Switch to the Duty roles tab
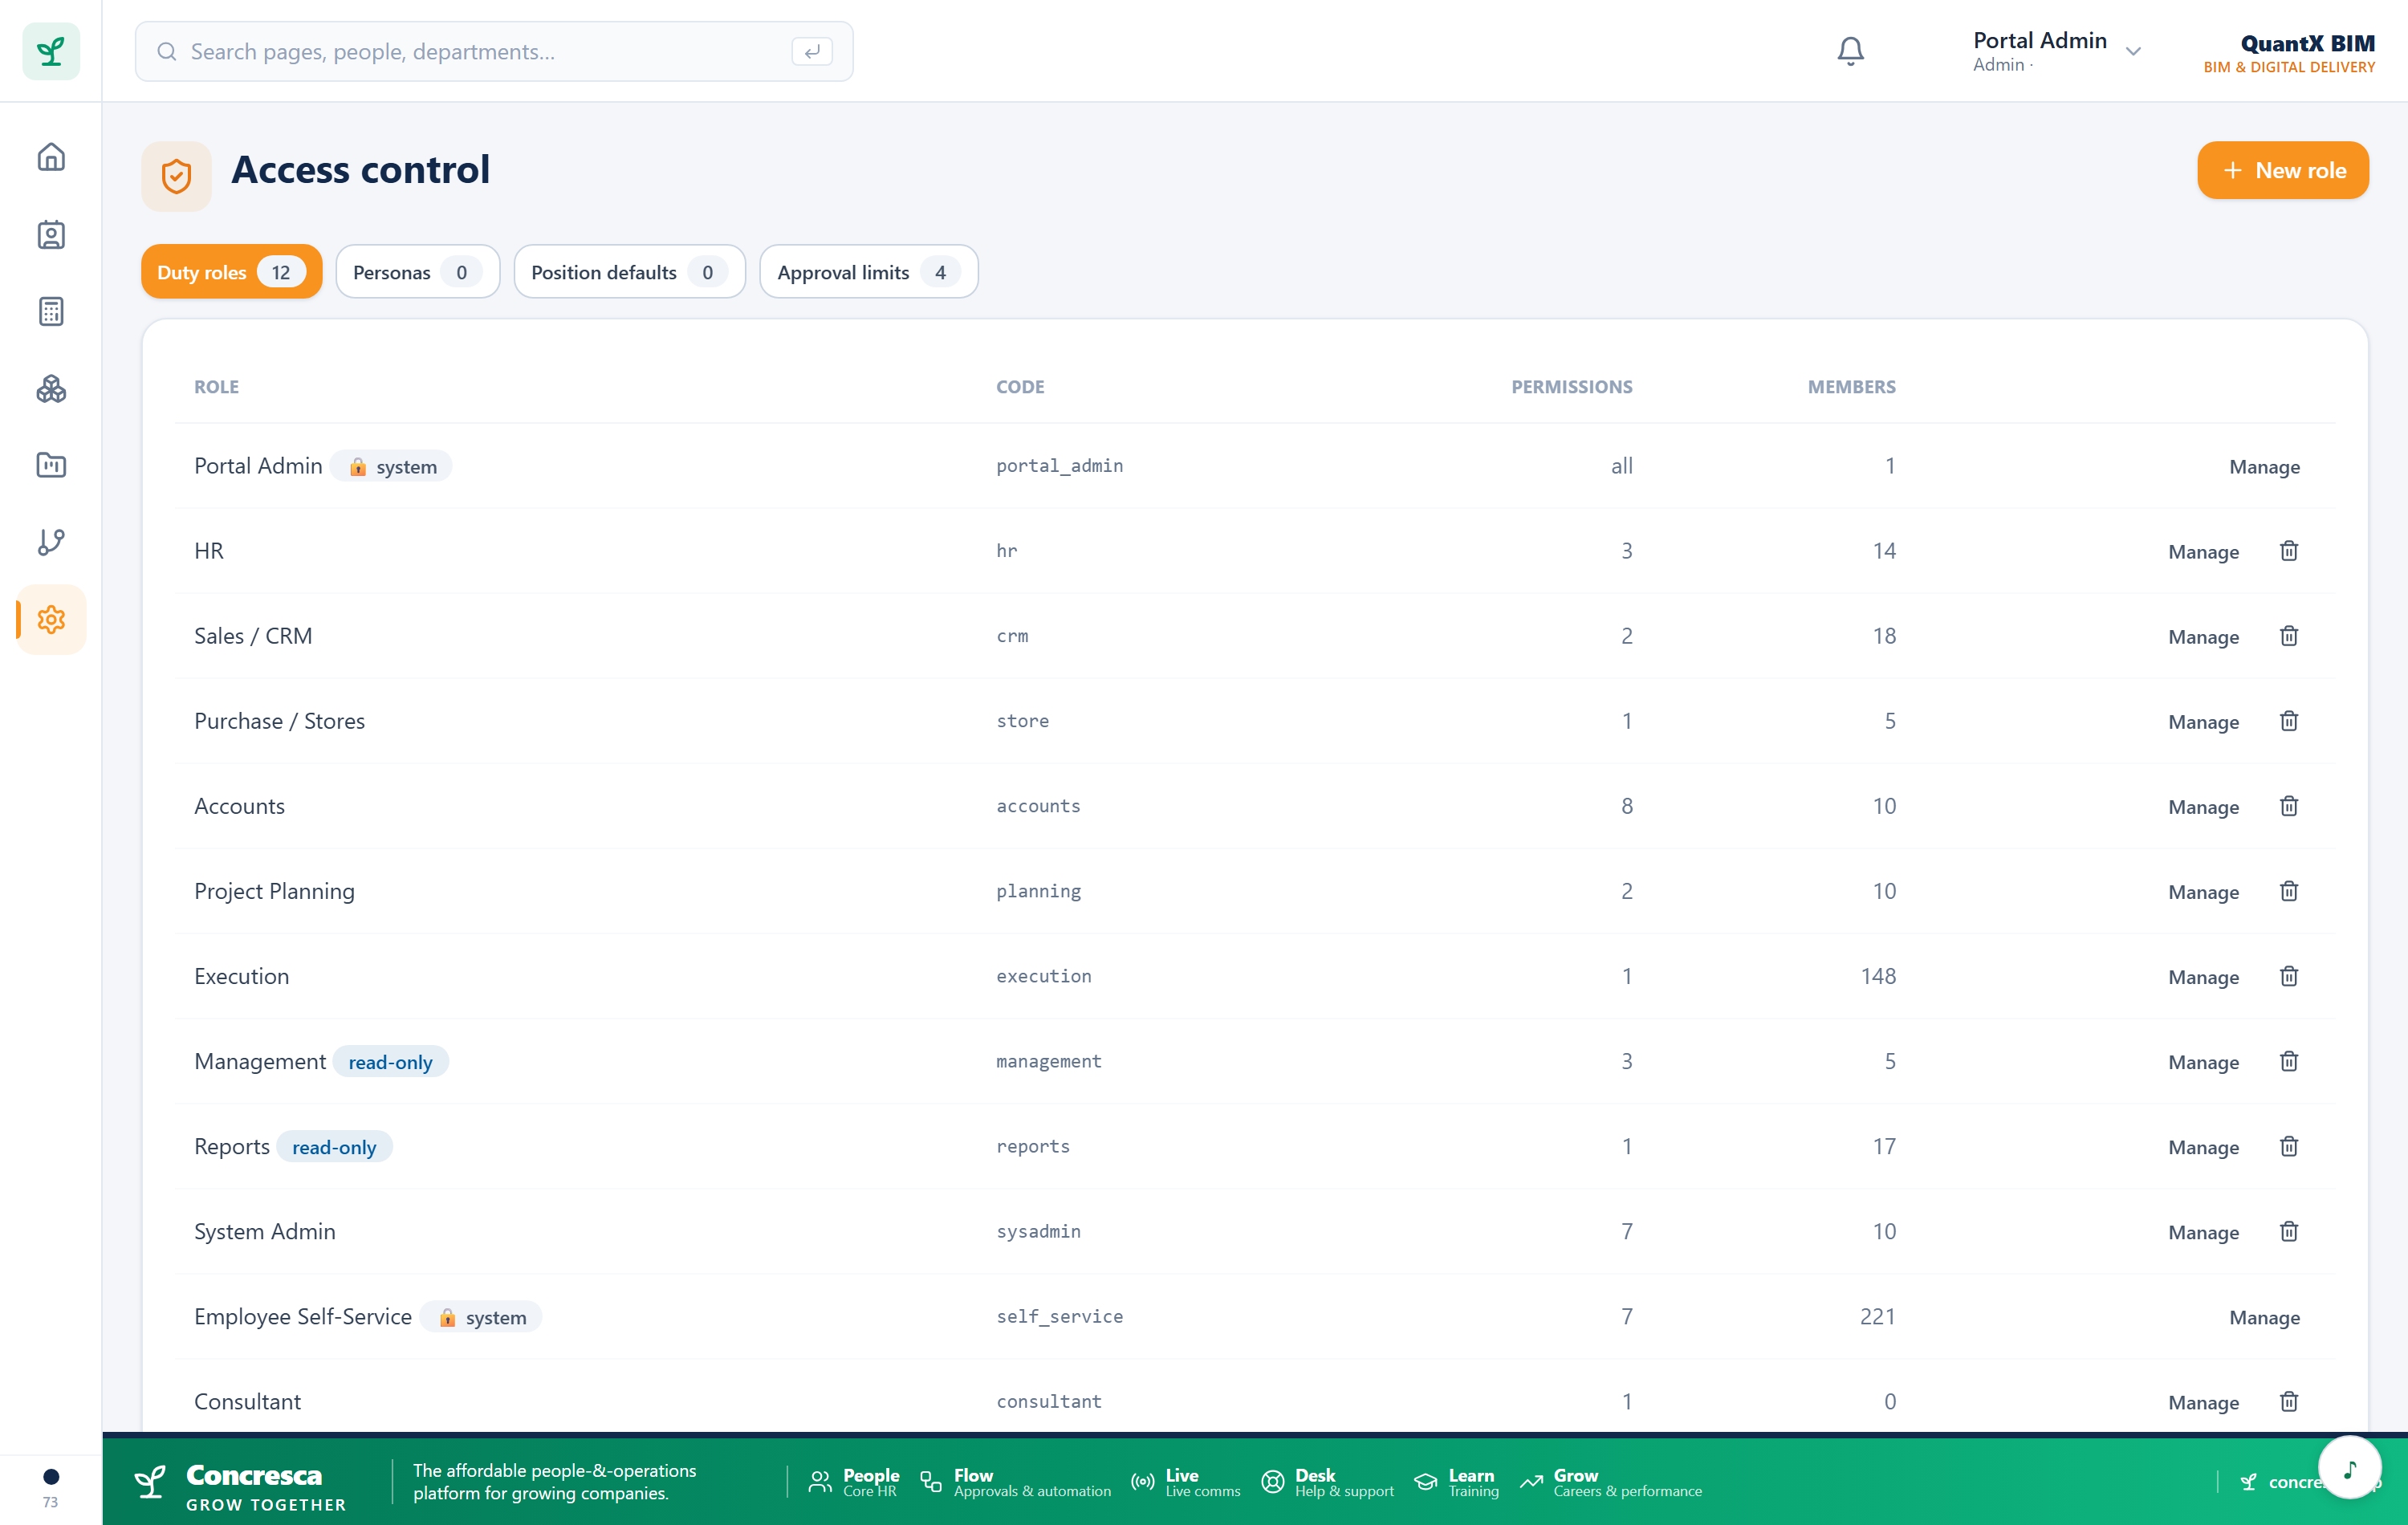This screenshot has width=2408, height=1525. [231, 272]
